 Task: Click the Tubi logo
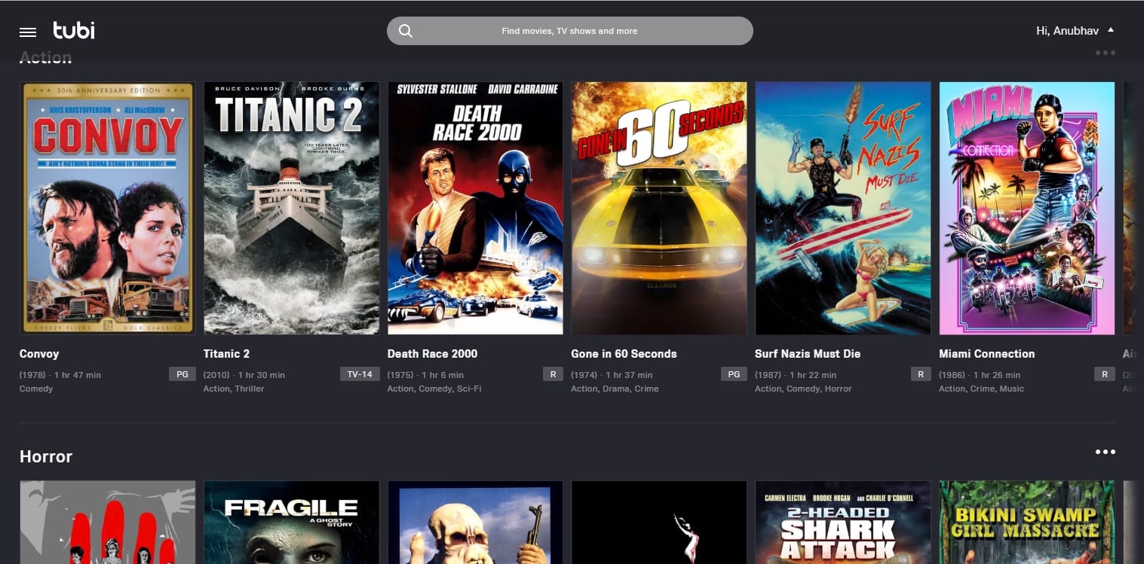click(74, 31)
